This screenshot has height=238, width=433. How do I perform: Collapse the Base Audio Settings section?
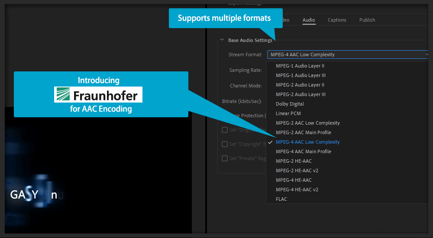click(222, 40)
